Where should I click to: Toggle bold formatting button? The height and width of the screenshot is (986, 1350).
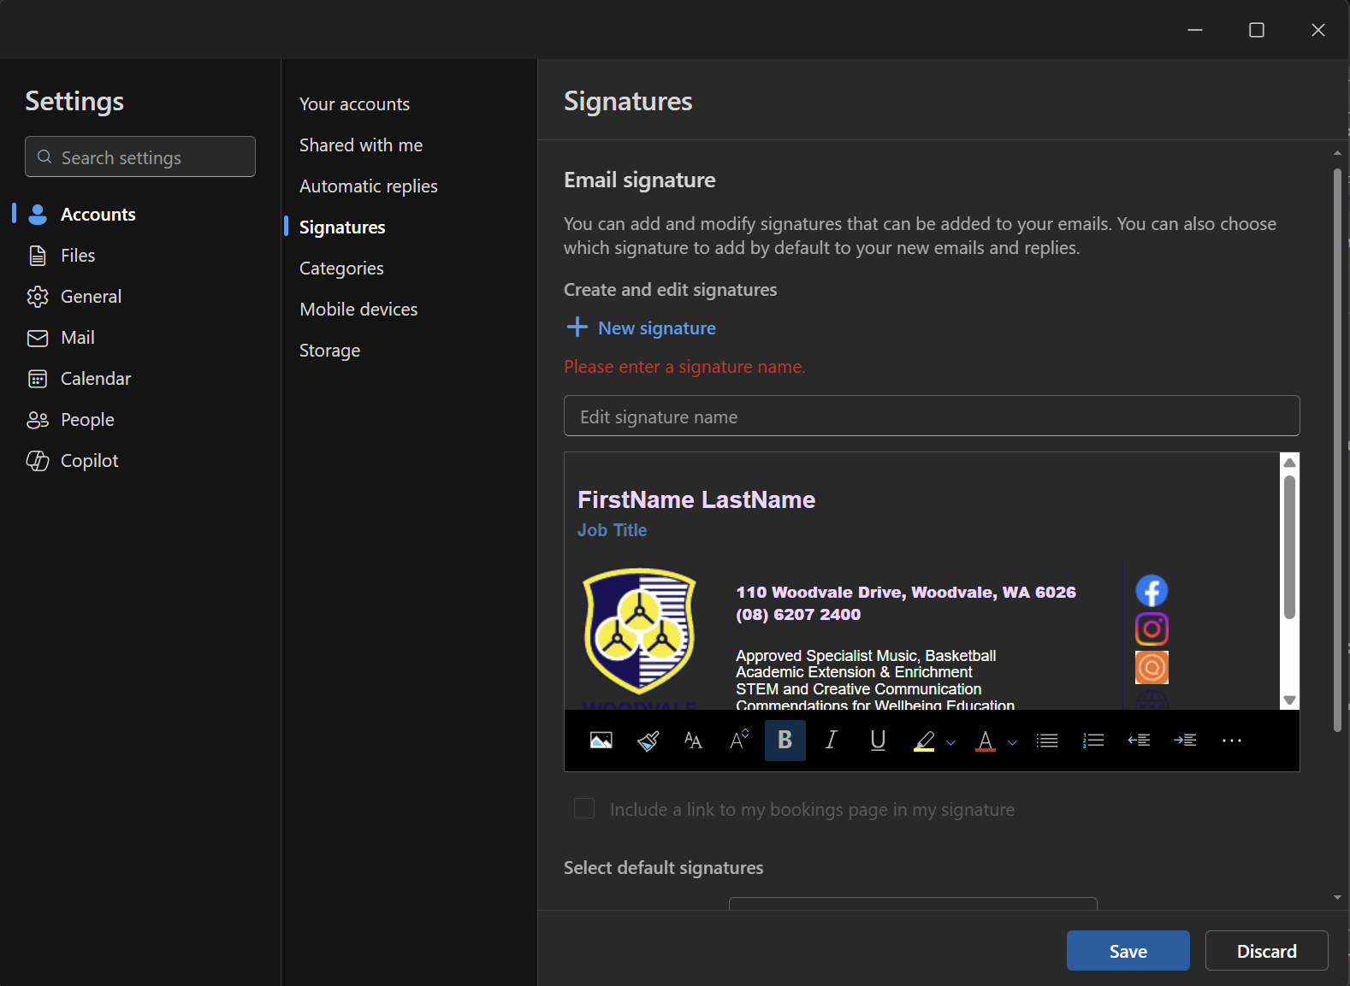click(x=785, y=741)
